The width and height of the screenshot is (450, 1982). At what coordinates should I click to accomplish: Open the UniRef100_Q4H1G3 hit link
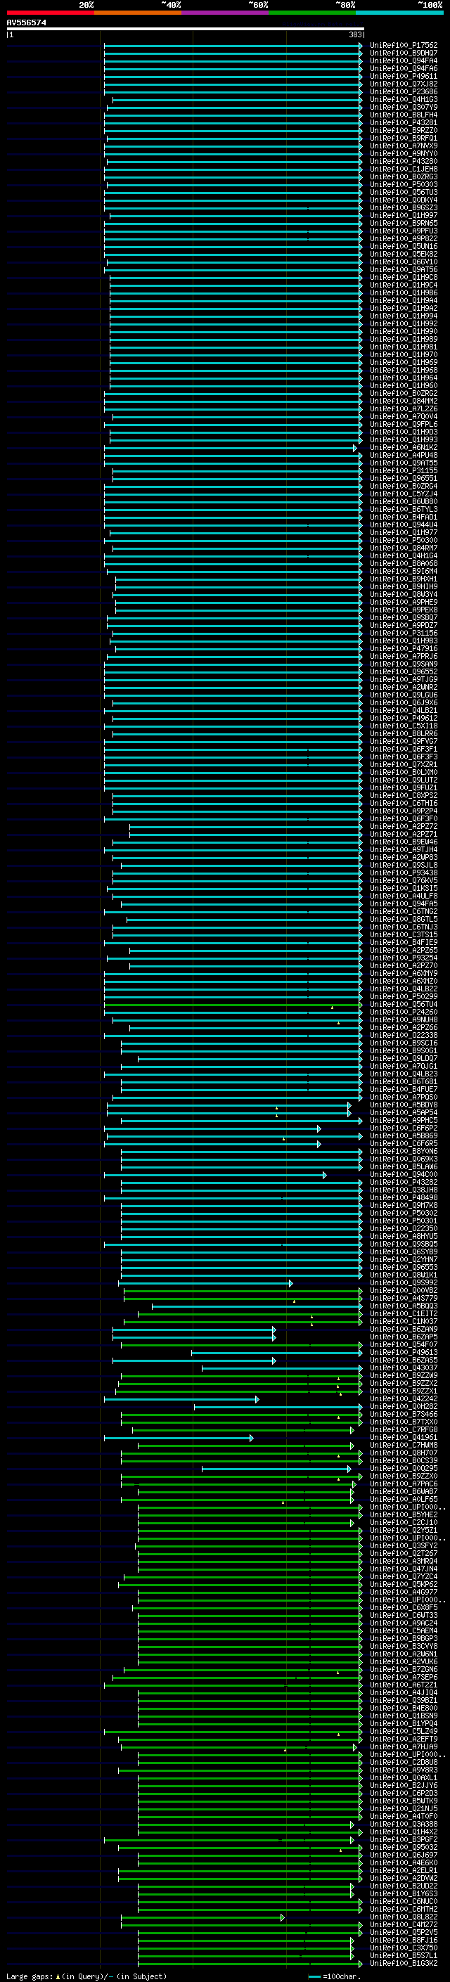403,99
